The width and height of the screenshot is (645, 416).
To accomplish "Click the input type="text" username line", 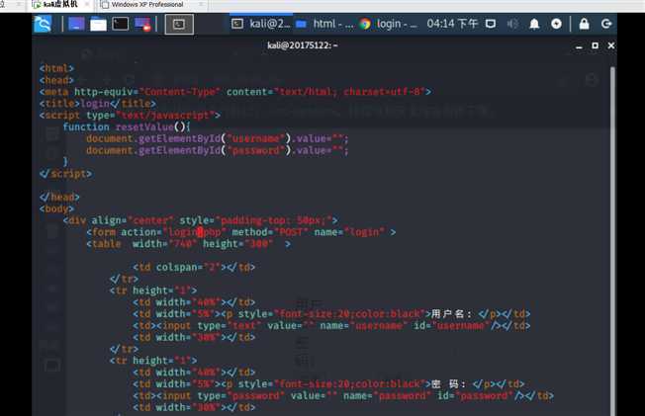I will [331, 325].
